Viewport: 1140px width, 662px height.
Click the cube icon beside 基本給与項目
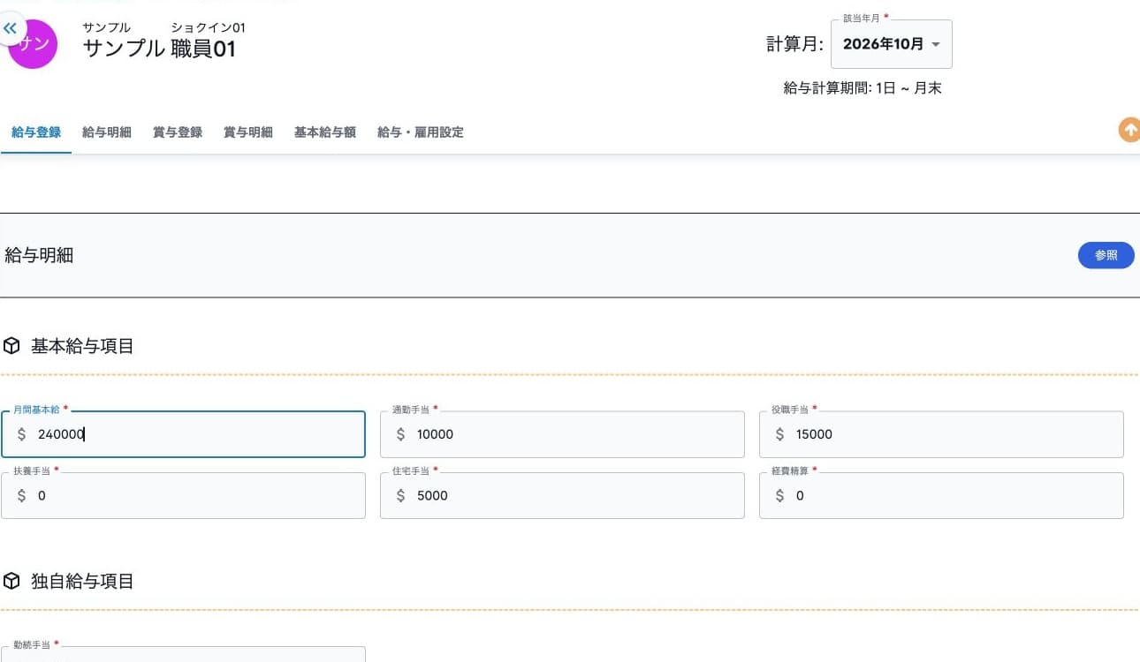pyautogui.click(x=11, y=346)
